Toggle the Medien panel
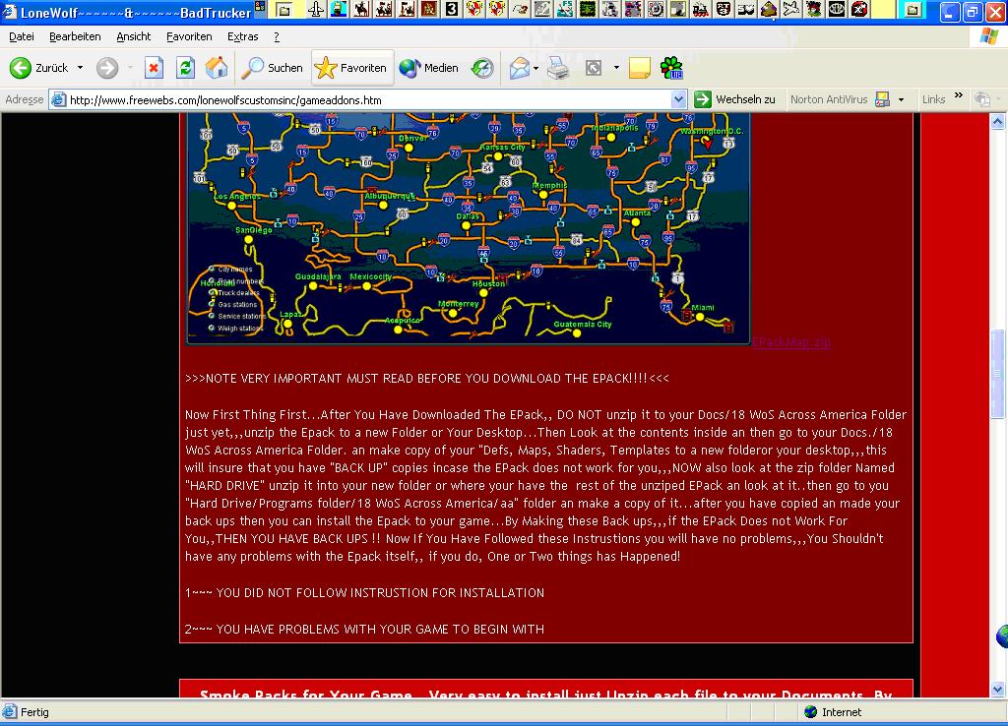This screenshot has width=1008, height=726. click(429, 68)
